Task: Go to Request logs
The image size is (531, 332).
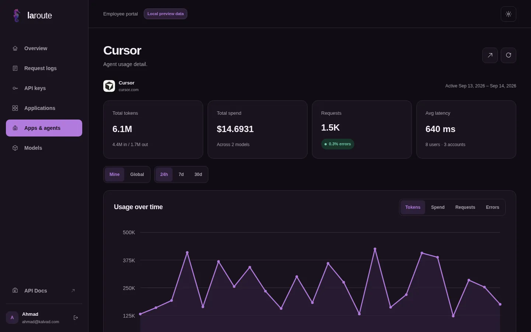Action: coord(44,68)
